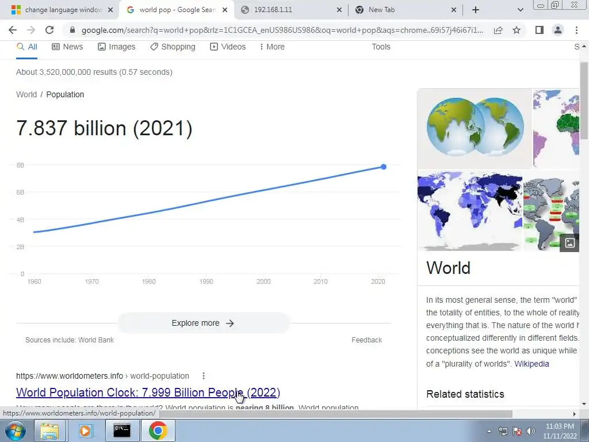Open Windows Explorer from the taskbar

coord(49,430)
